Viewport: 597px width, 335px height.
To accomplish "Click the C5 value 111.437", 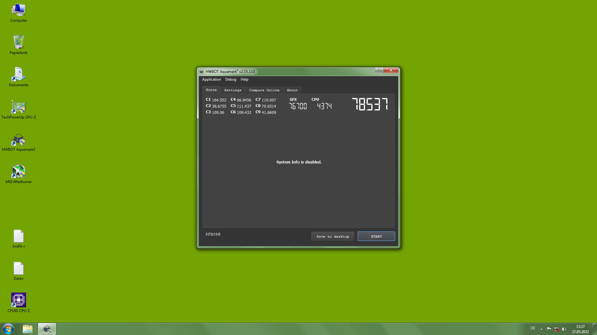I will point(244,106).
